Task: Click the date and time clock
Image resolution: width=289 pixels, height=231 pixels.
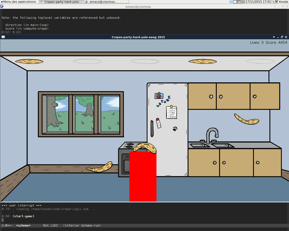Action: [258, 2]
